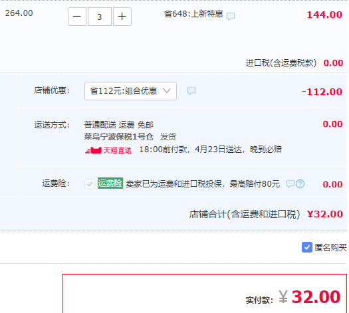349x313 pixels.
Task: Click the quantity input field showing 3
Action: point(100,17)
